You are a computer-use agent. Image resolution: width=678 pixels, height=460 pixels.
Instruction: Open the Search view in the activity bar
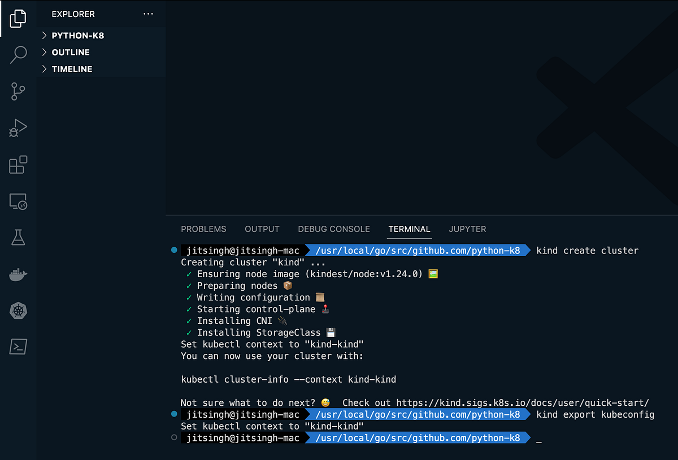(18, 54)
